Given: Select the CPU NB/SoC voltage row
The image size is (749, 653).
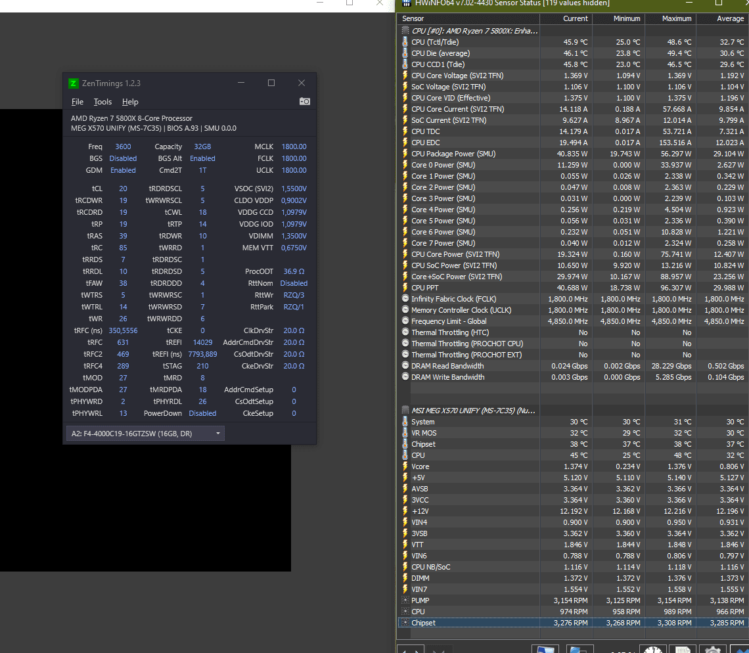Looking at the screenshot, I should pos(573,567).
